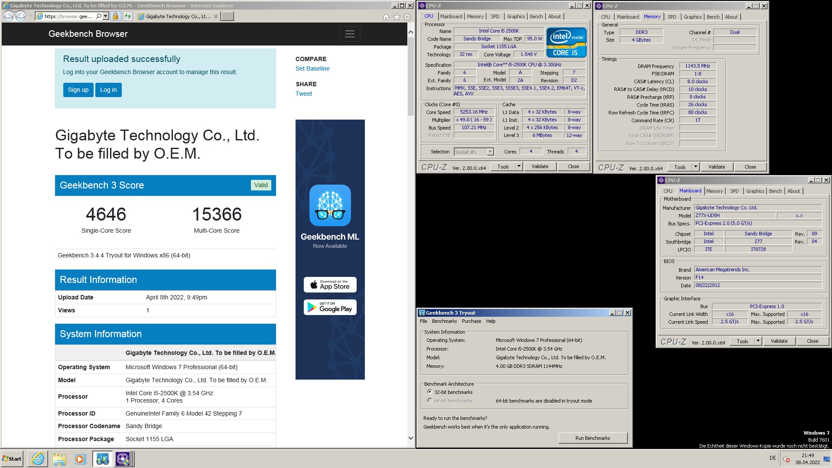Click the browser page scroll down arrow
Image resolution: width=832 pixels, height=468 pixels.
coord(411,438)
